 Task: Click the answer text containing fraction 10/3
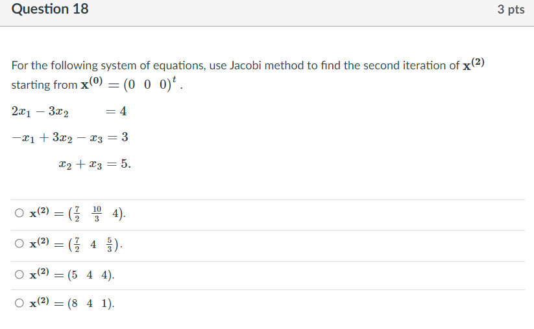click(x=78, y=214)
